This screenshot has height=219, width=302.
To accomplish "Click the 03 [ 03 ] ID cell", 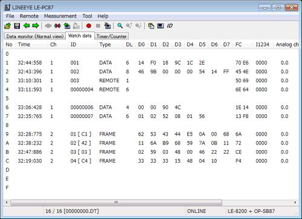I will point(81,152).
